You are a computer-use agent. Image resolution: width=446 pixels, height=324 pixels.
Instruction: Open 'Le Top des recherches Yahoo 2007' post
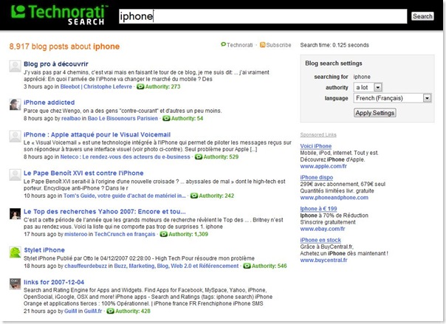[105, 212]
